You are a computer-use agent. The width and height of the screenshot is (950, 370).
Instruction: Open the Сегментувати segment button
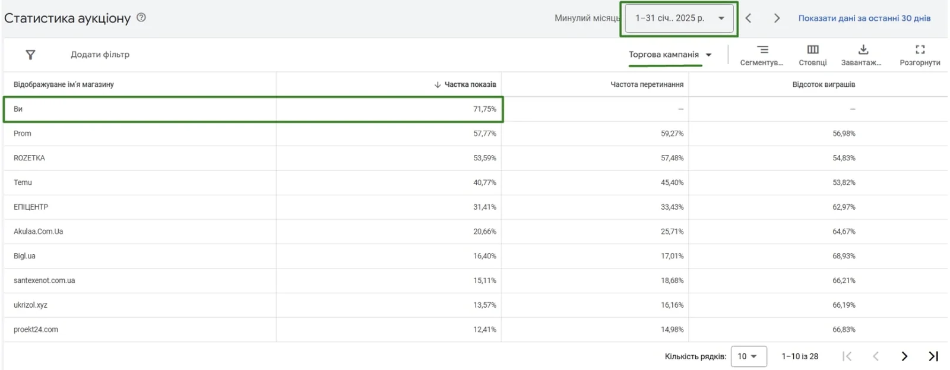[x=762, y=55]
